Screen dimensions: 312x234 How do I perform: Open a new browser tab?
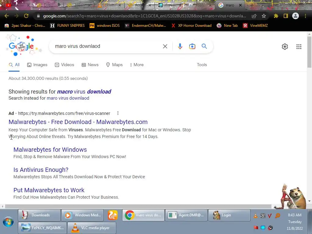click(x=252, y=5)
